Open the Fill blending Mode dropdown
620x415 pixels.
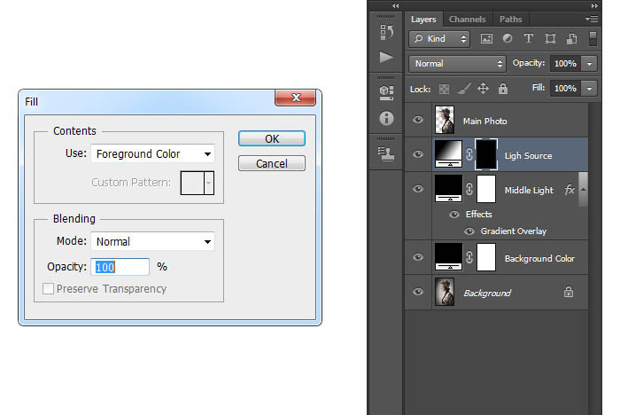[152, 241]
